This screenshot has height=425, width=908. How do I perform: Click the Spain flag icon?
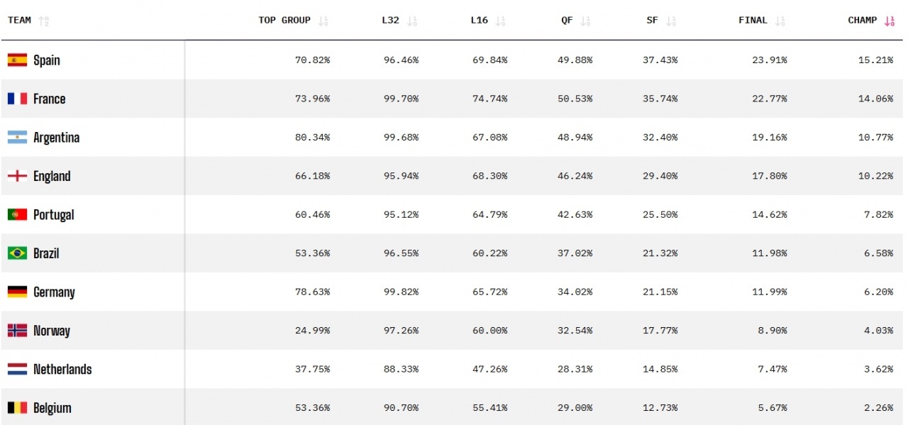click(17, 60)
